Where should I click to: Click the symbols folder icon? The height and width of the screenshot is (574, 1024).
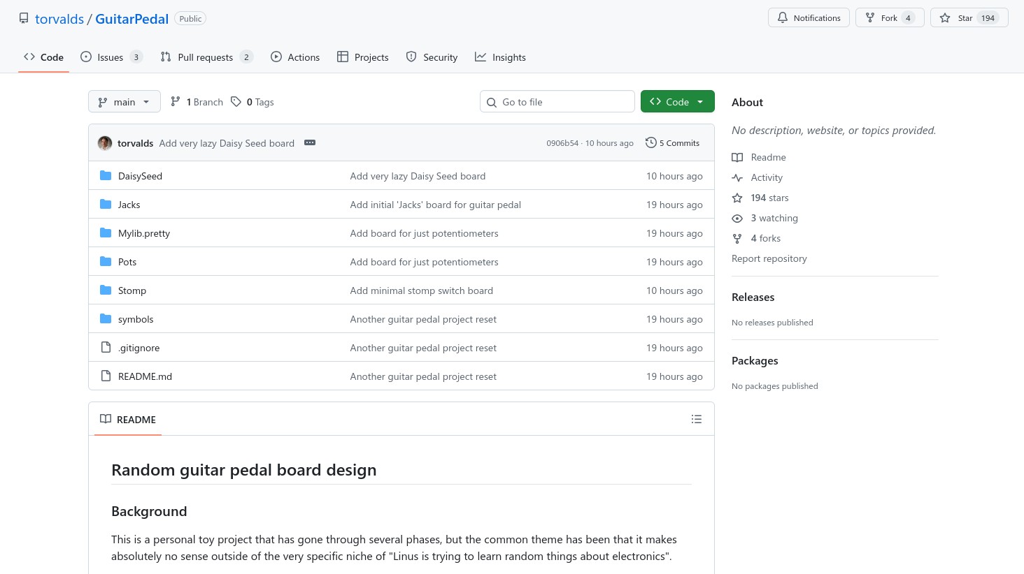click(x=106, y=318)
